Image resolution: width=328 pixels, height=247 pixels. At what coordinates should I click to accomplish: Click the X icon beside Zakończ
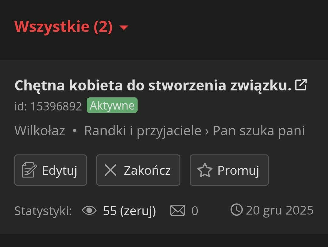(111, 170)
